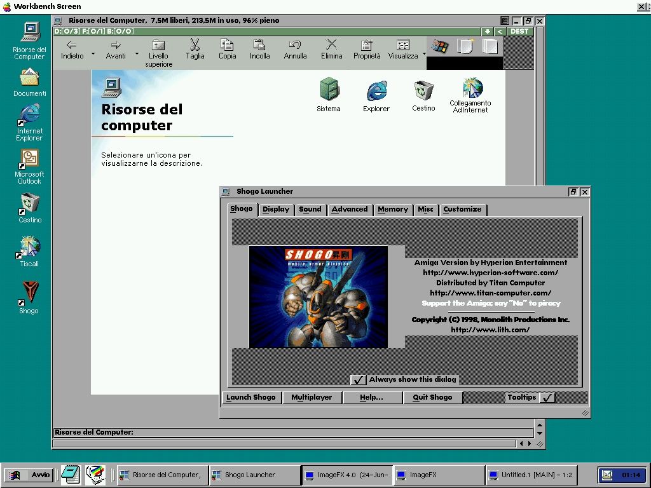The height and width of the screenshot is (488, 651).
Task: Click the scroll left arrow in Risorse window
Action: 522,444
